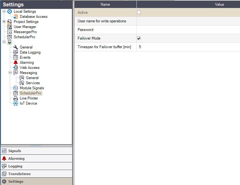Click the MessengerPro icon in tree

click(10, 32)
